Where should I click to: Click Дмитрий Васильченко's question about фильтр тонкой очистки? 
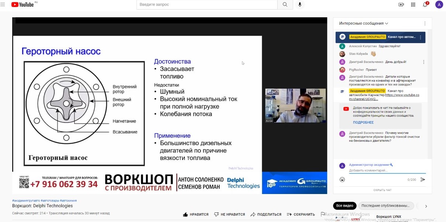point(384,137)
